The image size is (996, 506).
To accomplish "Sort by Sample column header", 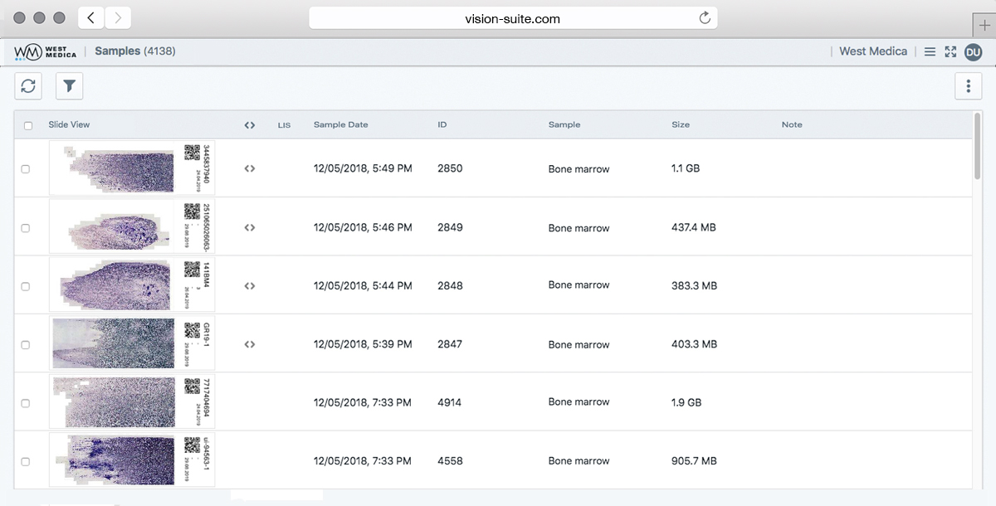I will (564, 124).
